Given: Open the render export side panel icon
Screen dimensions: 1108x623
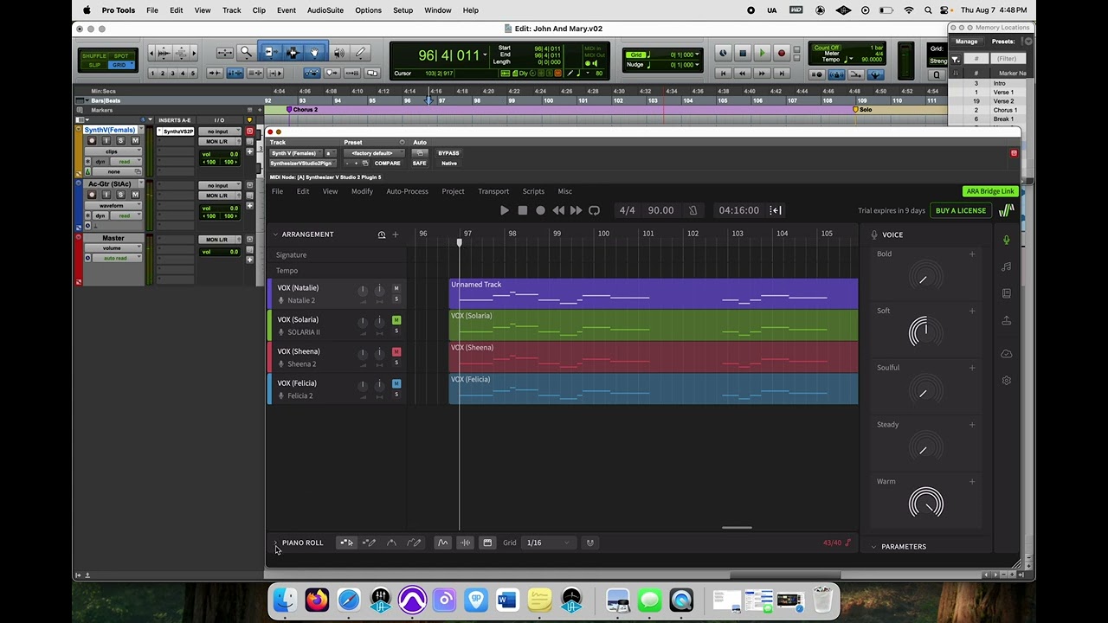Looking at the screenshot, I should click(1006, 320).
